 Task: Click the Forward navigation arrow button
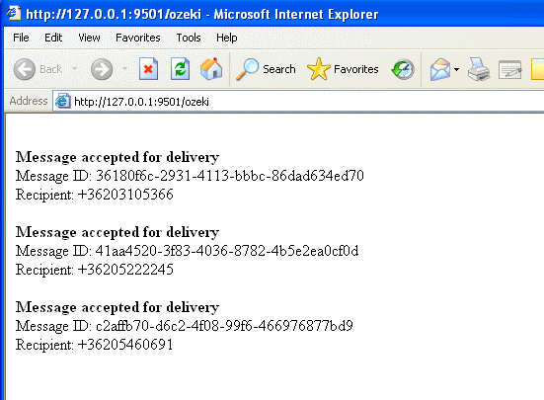coord(102,69)
